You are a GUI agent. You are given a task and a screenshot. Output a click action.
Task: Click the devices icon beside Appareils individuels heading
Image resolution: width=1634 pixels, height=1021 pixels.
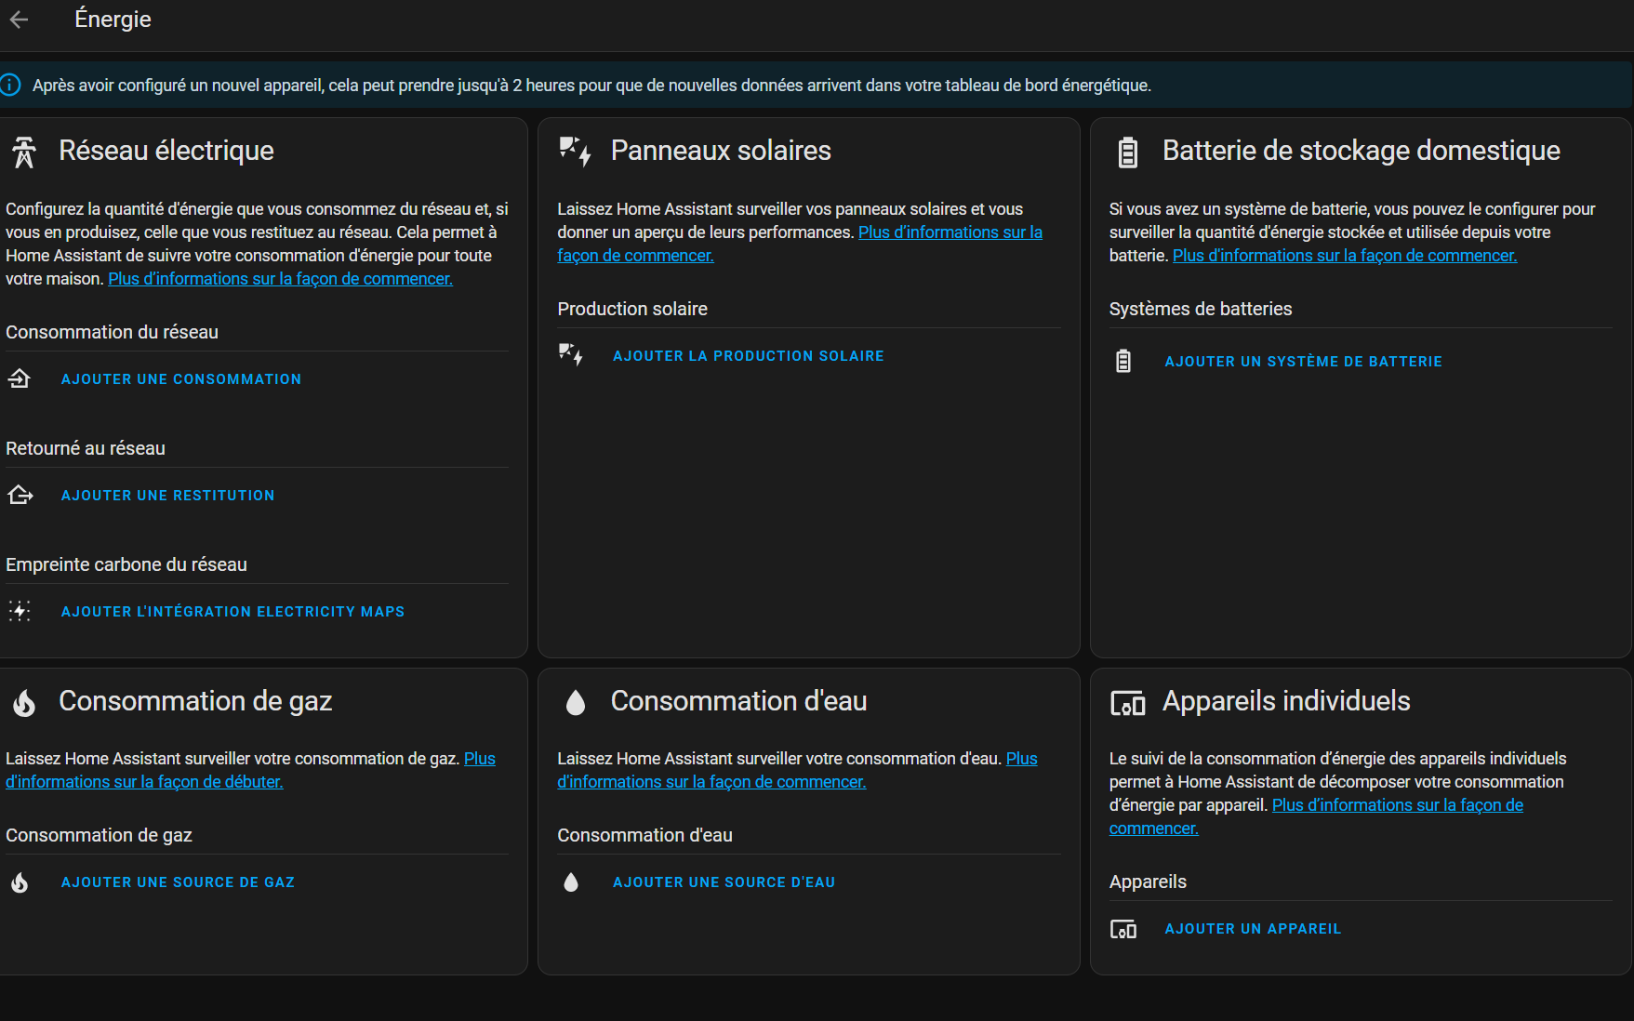tap(1127, 703)
